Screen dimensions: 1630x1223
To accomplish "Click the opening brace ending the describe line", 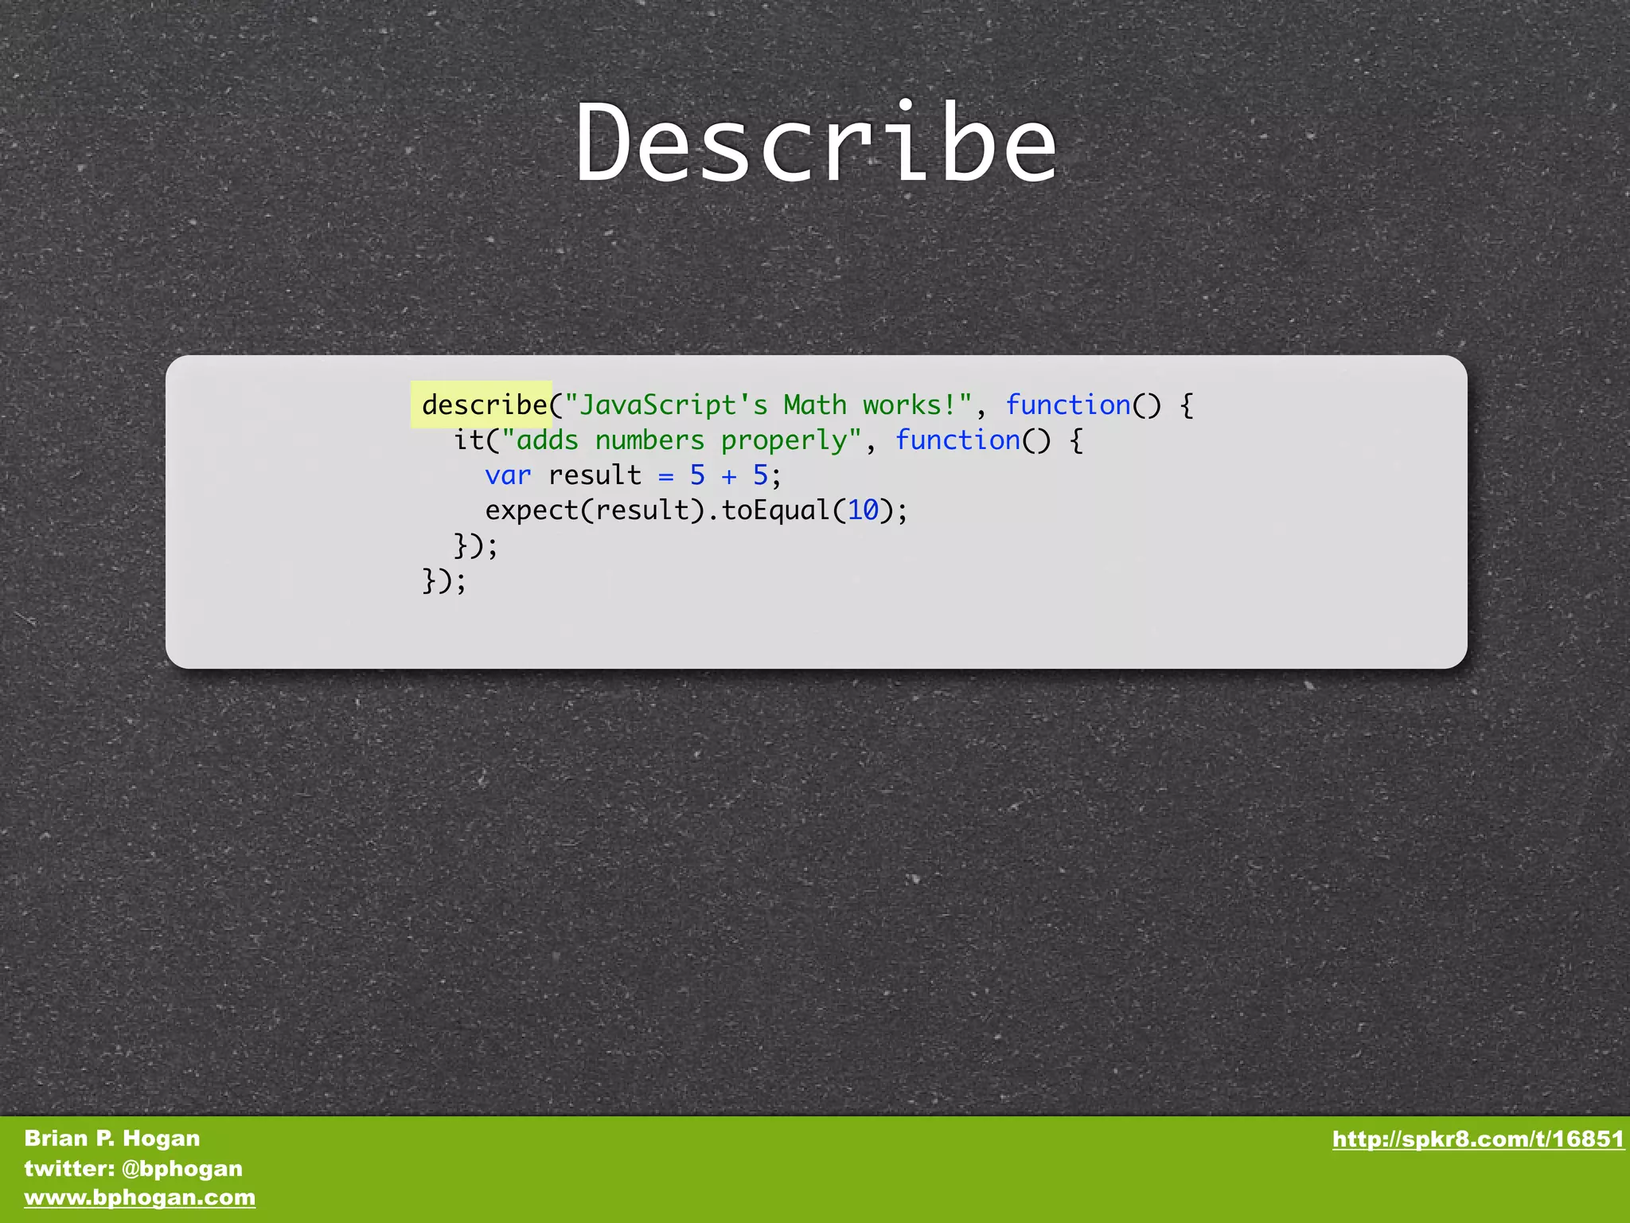I will 1186,404.
